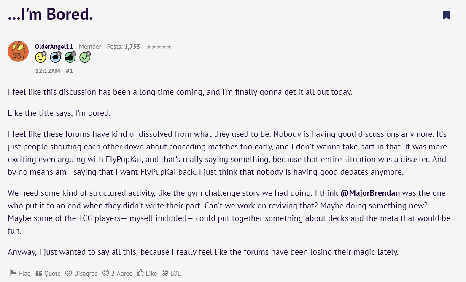React with LOL on the post
The width and height of the screenshot is (466, 282).
coord(171,273)
